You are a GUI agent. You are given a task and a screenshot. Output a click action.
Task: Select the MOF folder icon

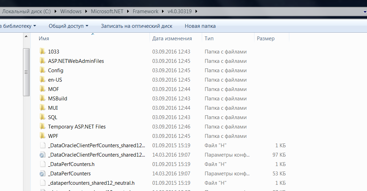[43, 89]
